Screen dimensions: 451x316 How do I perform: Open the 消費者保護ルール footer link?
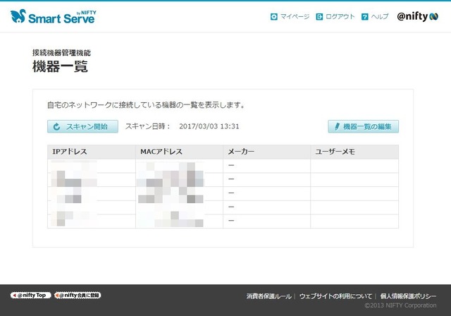(268, 296)
